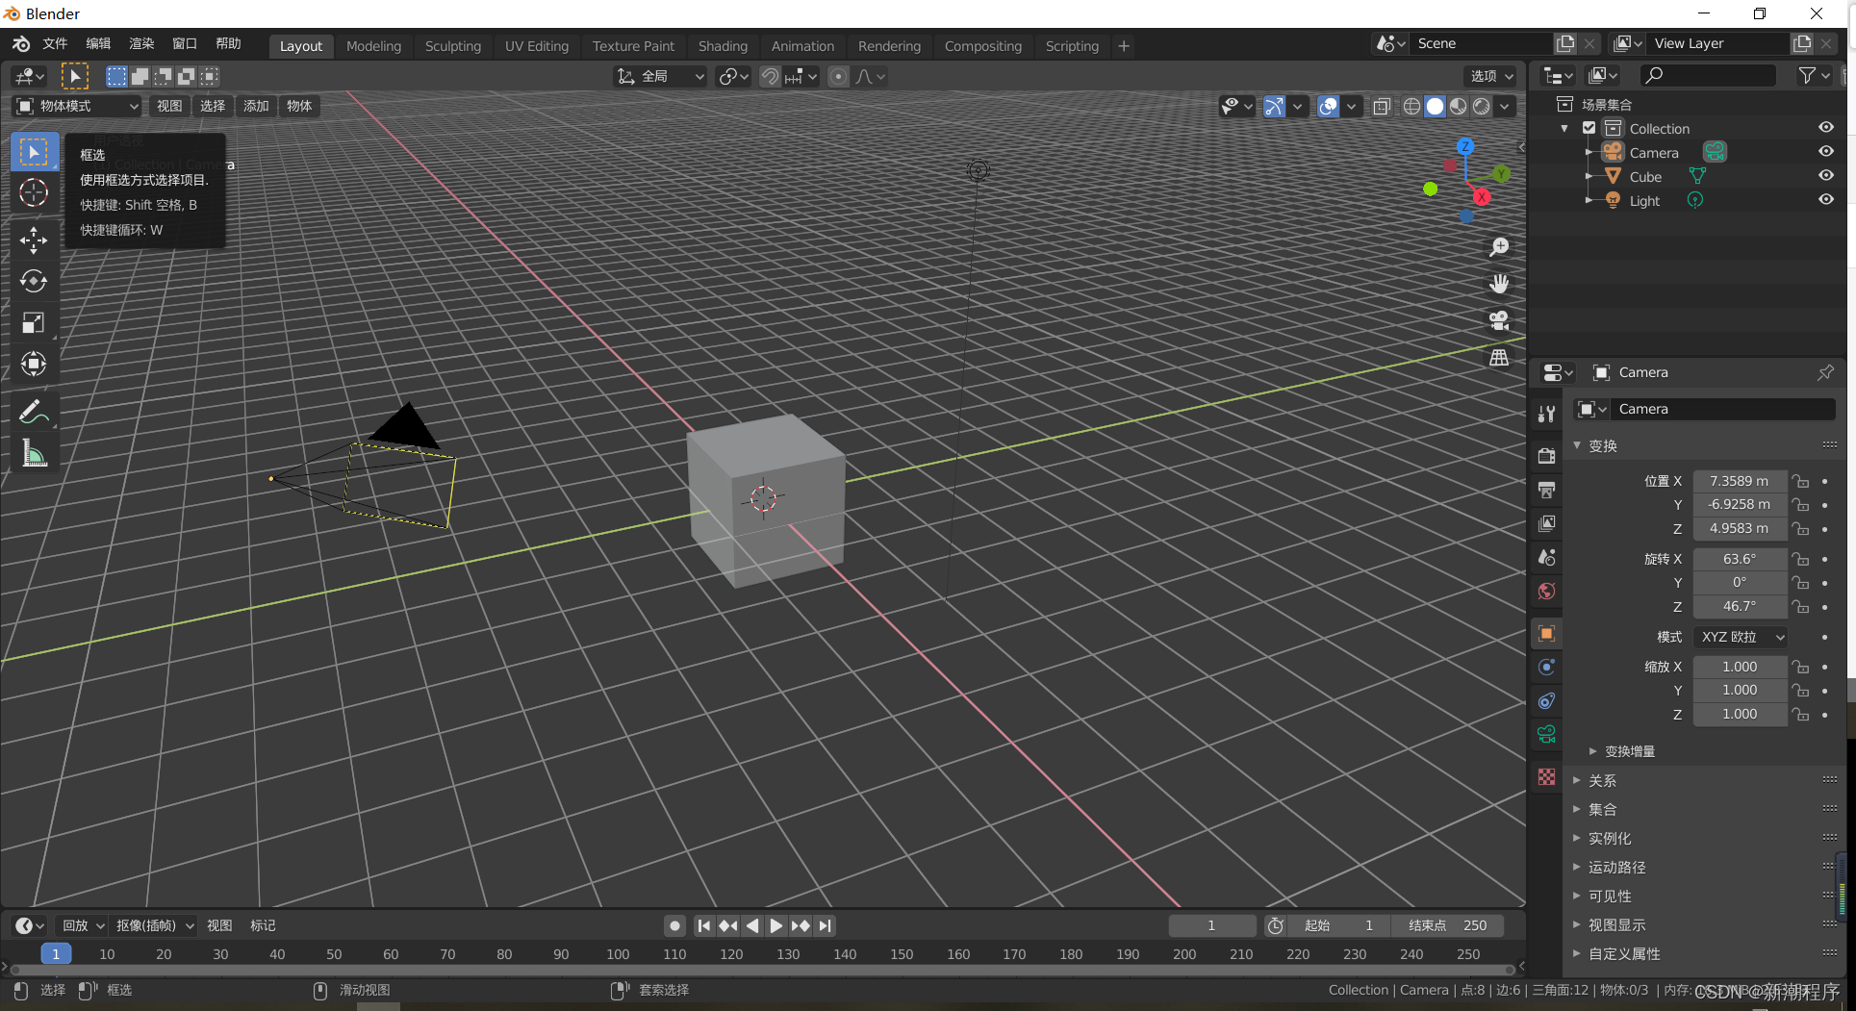
Task: Open the Object Constraints properties tab
Action: coord(1546,700)
